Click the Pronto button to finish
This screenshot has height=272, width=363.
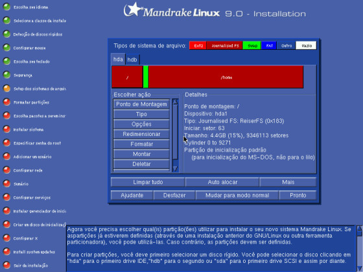(298, 195)
